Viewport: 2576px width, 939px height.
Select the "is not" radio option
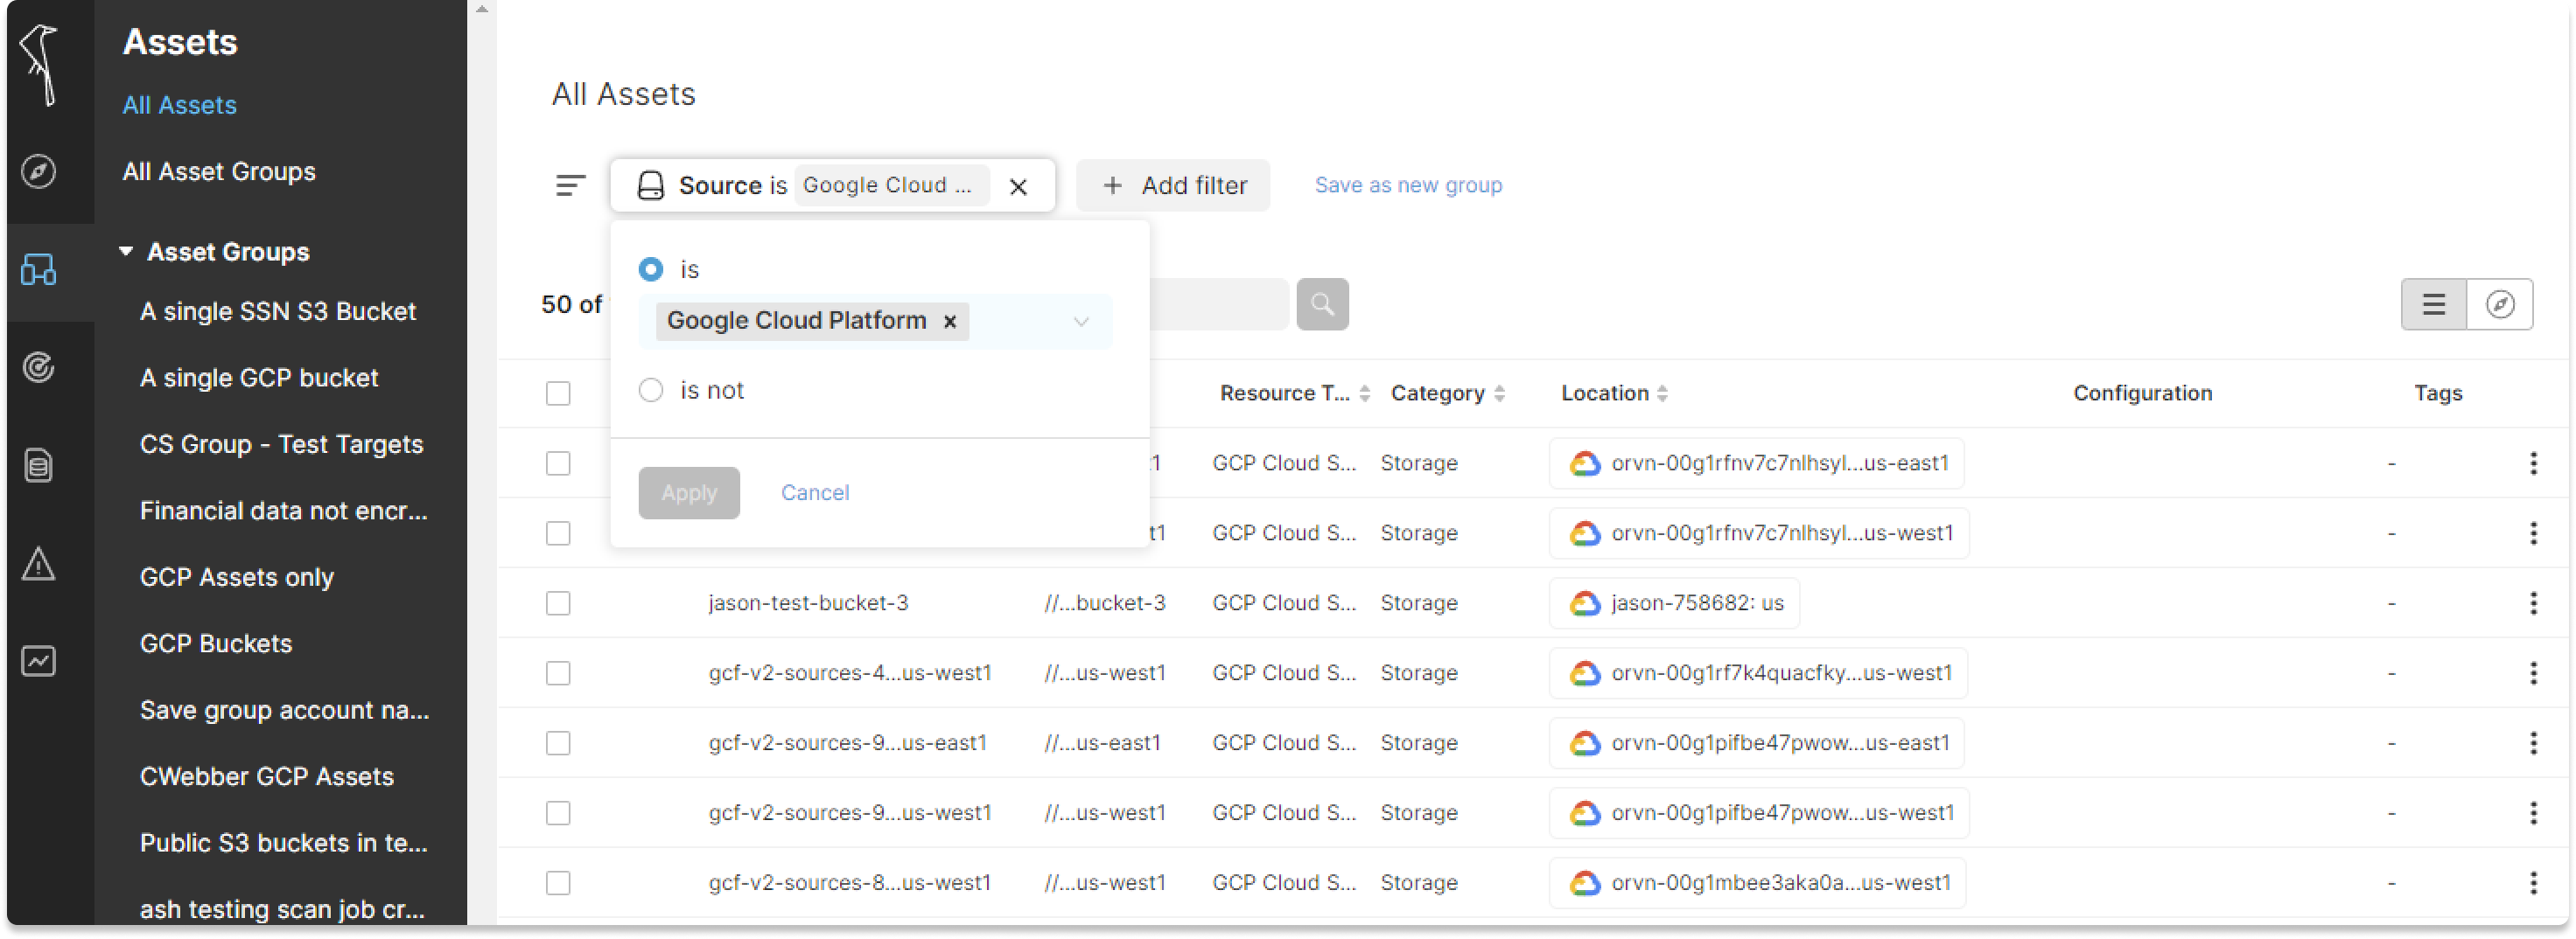click(651, 391)
